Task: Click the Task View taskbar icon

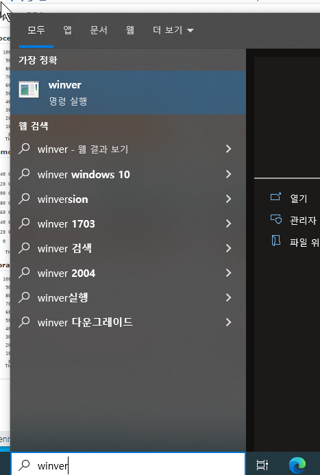Action: pyautogui.click(x=262, y=465)
